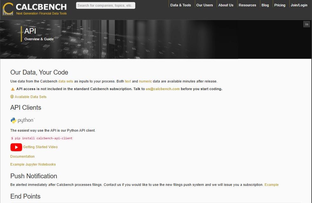Click the Available Data Sets arrow icon
Viewport: 312px width, 203px height.
(x=12, y=97)
